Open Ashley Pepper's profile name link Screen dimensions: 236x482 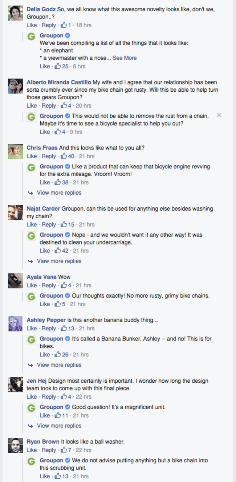[x=46, y=320]
